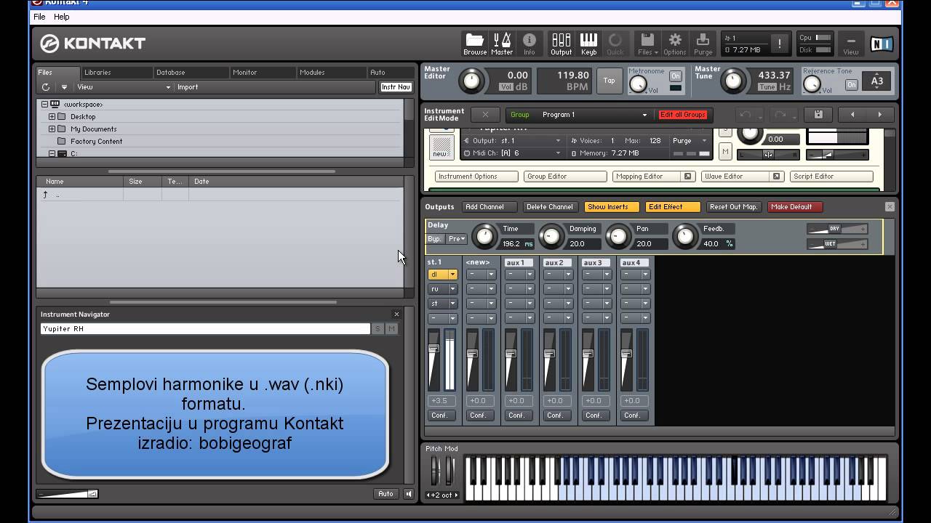Click the undo arrow in Instrument Edit Mode

pos(746,115)
